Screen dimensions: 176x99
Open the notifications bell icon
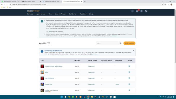pos(137,11)
